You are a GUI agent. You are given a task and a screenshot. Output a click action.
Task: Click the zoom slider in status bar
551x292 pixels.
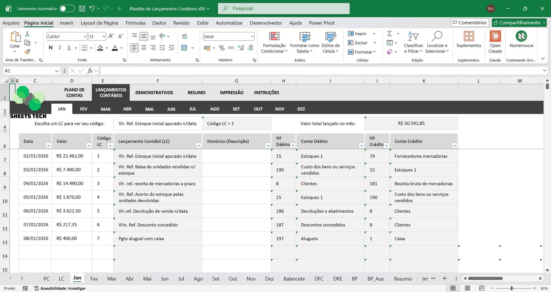click(512, 288)
